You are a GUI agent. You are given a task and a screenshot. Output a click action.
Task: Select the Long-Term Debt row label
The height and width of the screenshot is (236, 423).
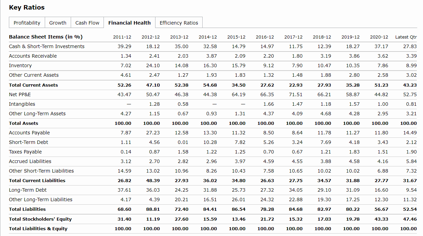click(28, 190)
